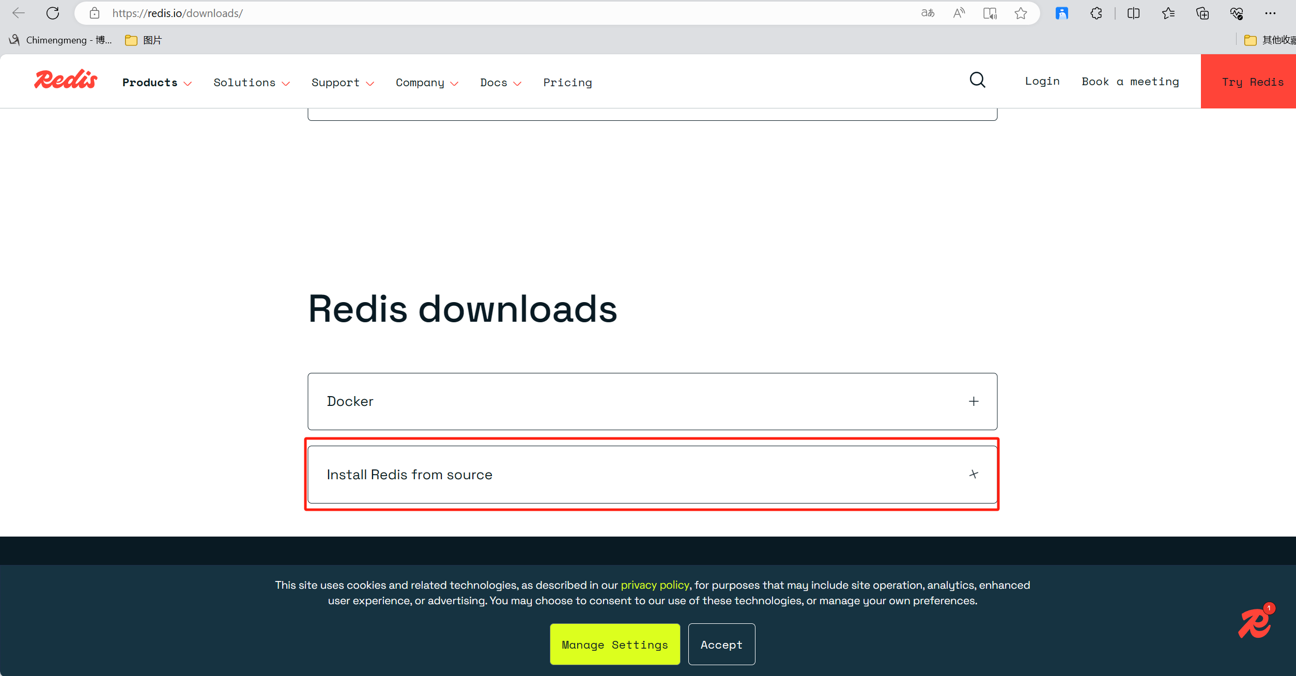Screen dimensions: 1296x676
Task: Click the Redis logo
Action: click(66, 79)
